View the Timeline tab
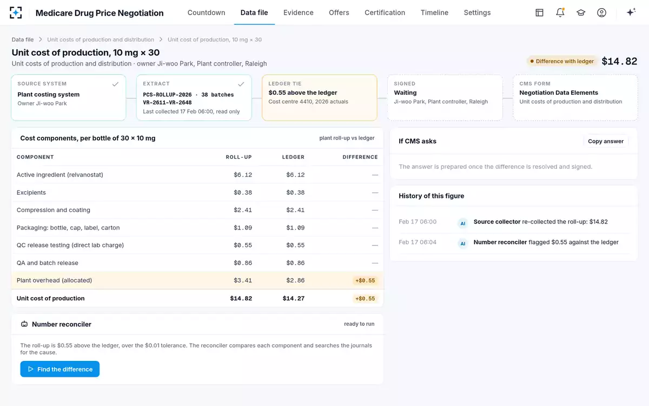Screen dimensions: 649x406 coord(434,12)
